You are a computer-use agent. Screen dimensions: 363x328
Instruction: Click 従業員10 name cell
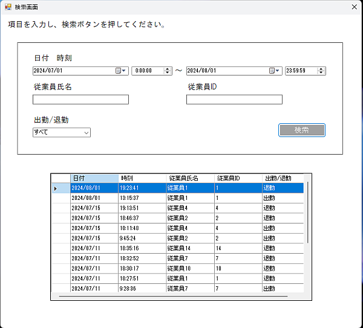tap(191, 269)
